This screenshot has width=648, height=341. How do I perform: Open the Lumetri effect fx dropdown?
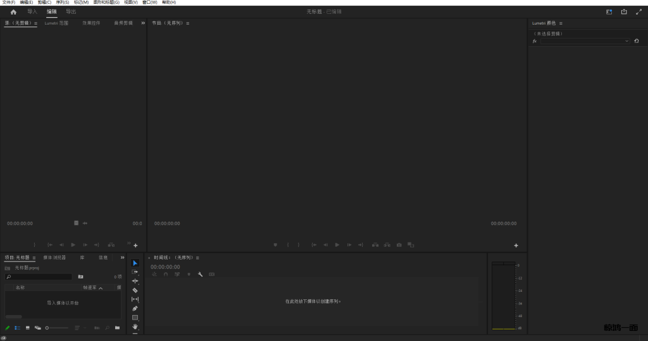coord(585,41)
